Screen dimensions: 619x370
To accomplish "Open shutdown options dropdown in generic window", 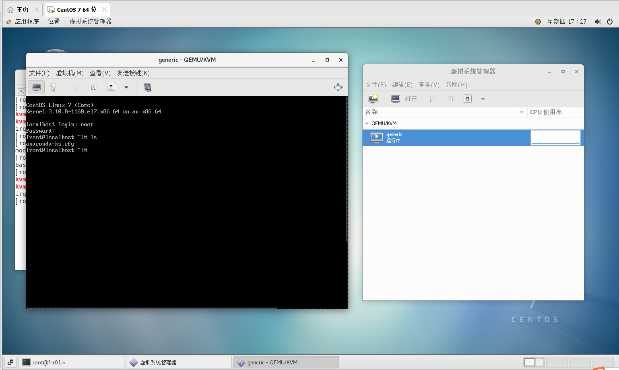I will 126,87.
